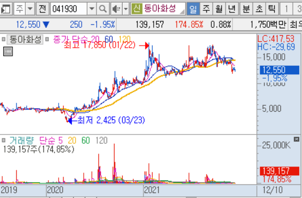This screenshot has height=198, width=302.
Task: Toggle the small square before the 거래량 label
Action: coord(3,140)
